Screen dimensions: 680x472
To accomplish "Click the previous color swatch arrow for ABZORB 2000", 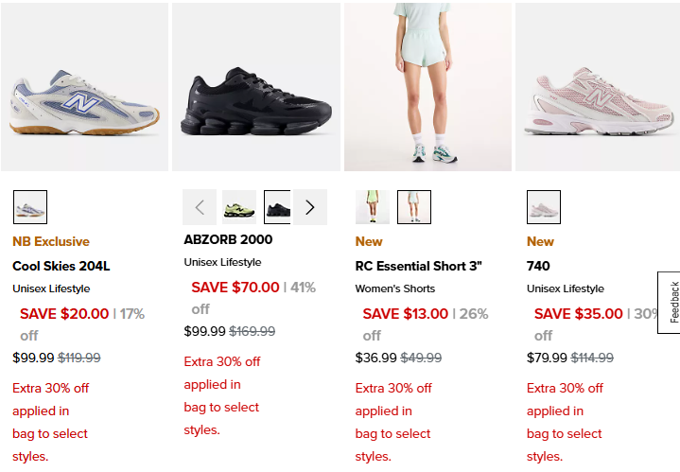I will pyautogui.click(x=200, y=207).
